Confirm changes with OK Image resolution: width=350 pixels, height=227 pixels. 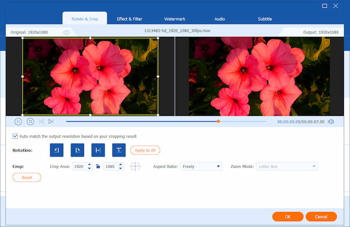[x=288, y=216]
